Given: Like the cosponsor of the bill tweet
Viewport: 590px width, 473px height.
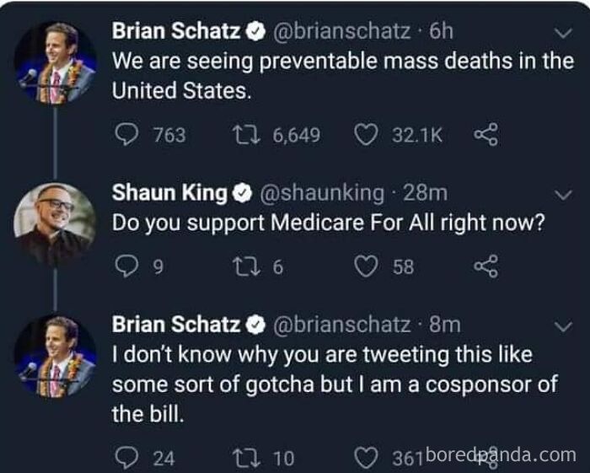Looking at the screenshot, I should pos(367,458).
